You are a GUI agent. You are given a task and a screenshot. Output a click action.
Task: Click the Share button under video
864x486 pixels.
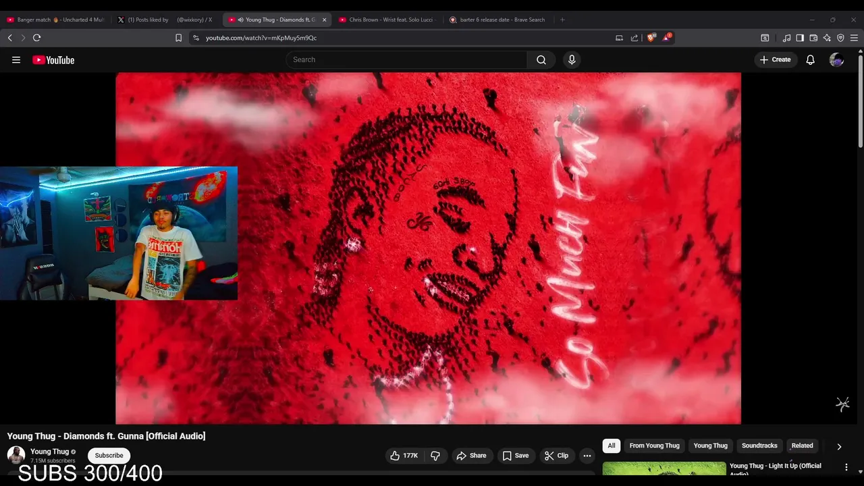(x=471, y=456)
